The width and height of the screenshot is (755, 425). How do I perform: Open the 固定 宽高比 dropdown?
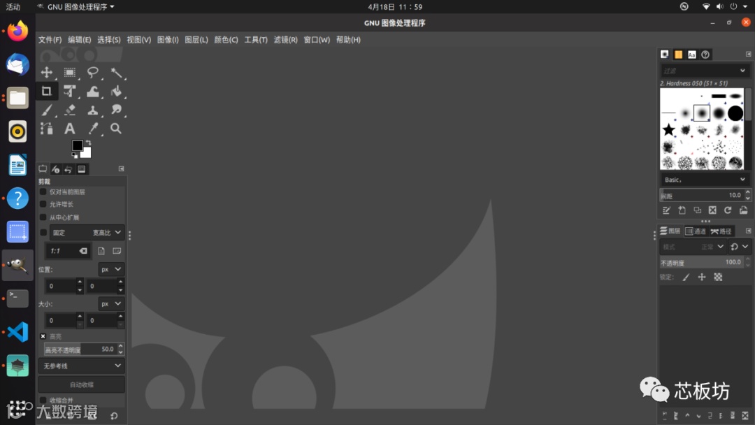pos(87,233)
